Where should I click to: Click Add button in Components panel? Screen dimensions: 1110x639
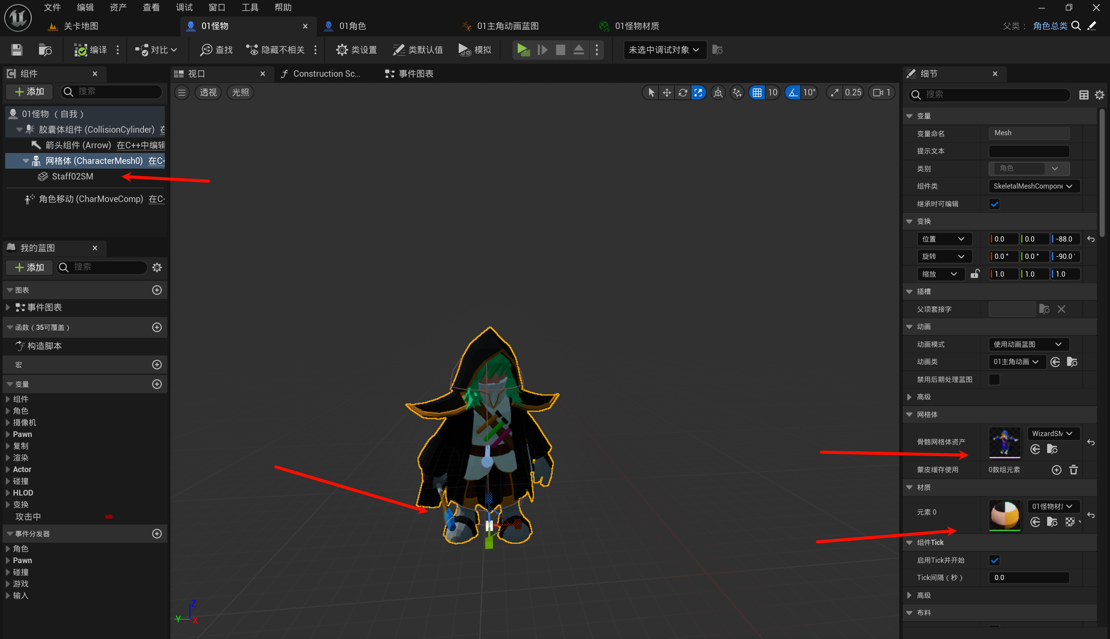pos(29,92)
